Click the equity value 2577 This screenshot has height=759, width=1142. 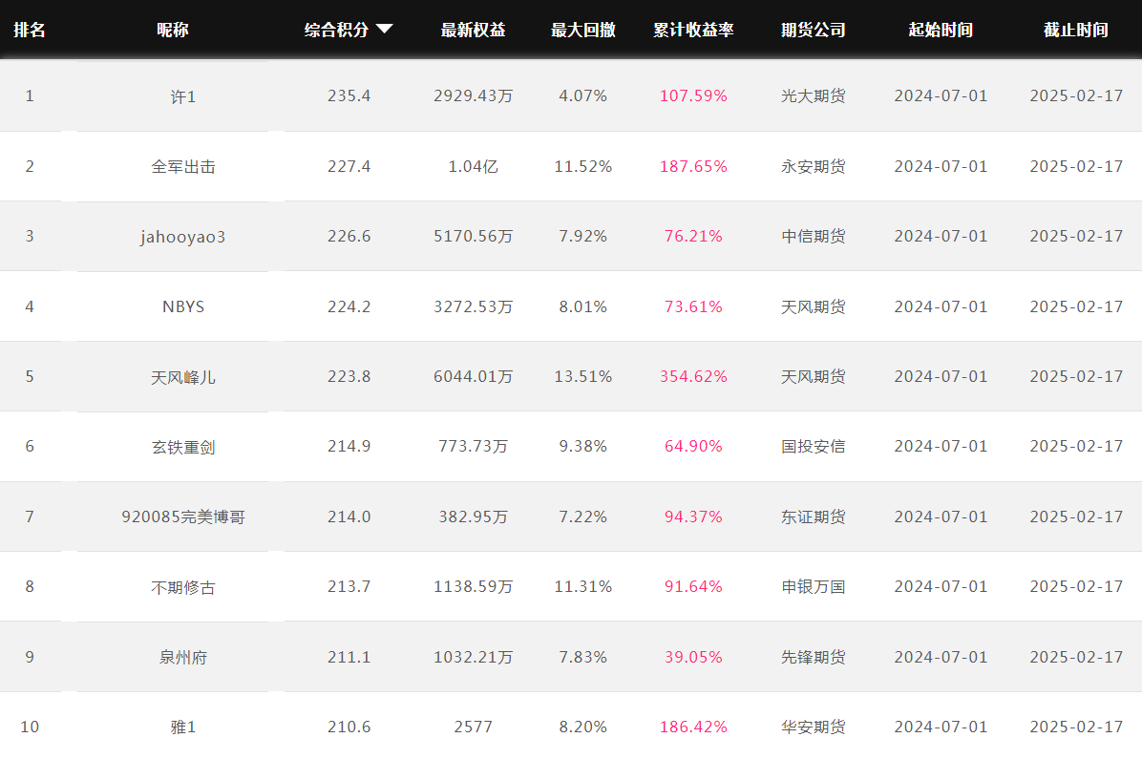tap(474, 727)
